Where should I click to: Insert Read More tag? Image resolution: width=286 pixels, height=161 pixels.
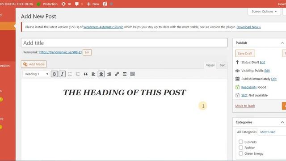click(x=125, y=74)
